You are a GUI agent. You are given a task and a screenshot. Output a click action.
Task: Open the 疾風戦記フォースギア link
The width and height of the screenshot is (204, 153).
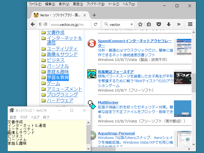pyautogui.click(x=116, y=72)
